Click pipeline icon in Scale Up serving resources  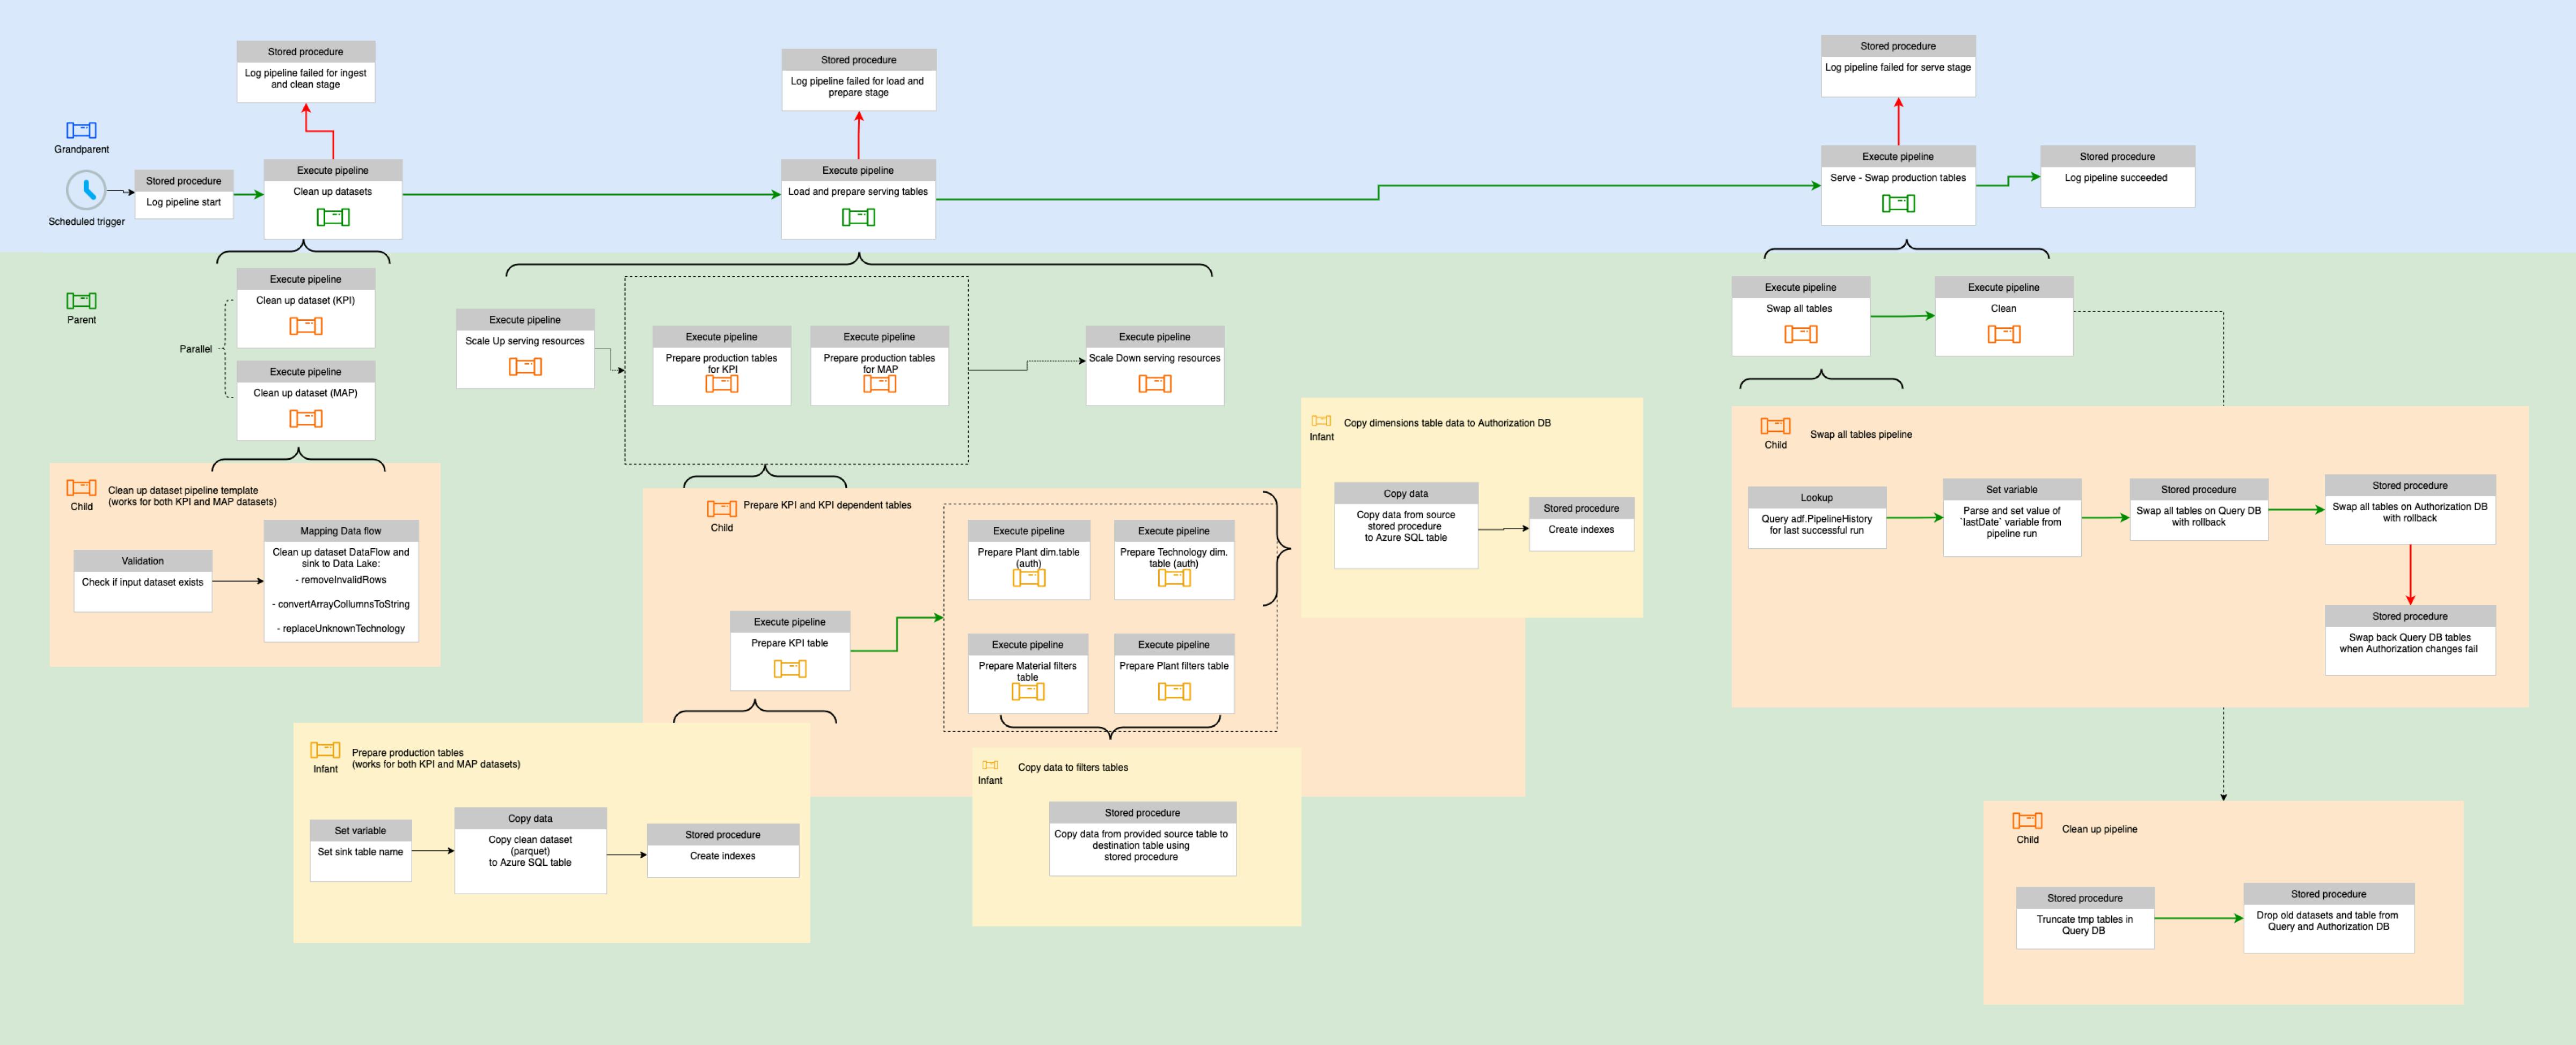pos(524,366)
